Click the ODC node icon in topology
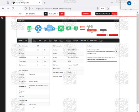Screen dimensions: 139x112 coord(68,28)
